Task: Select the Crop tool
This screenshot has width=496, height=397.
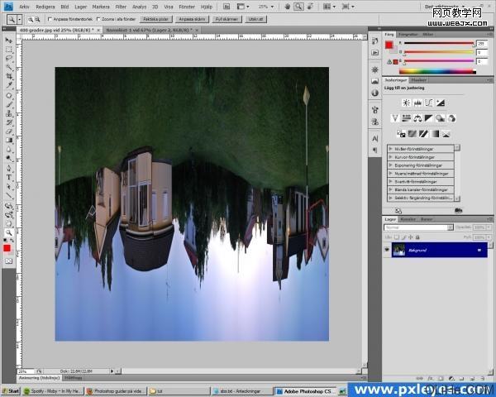Action: [8, 76]
